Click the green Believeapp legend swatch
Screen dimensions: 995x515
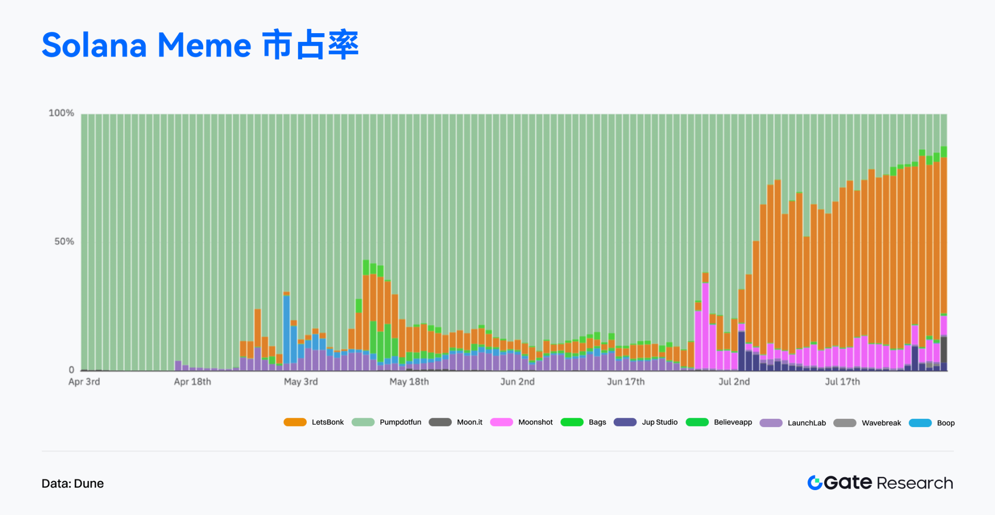(697, 422)
